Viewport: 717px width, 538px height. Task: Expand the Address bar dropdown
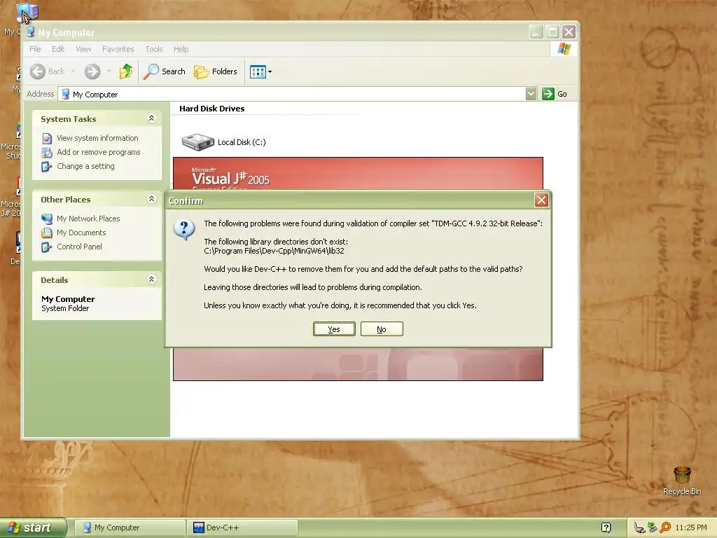[531, 95]
